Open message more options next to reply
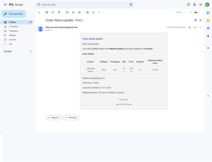This screenshot has width=212, height=162. 201,27
